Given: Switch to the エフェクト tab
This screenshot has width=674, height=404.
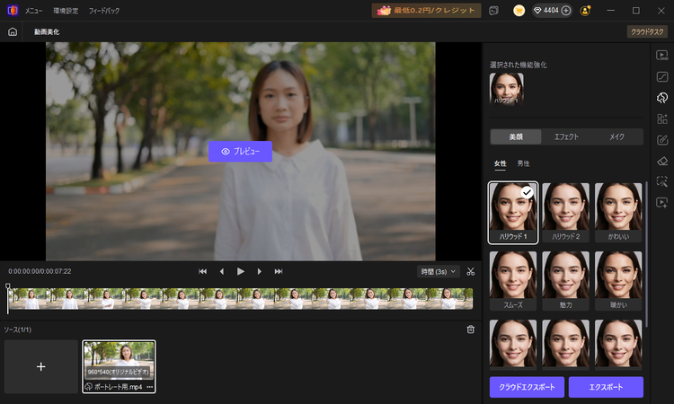Looking at the screenshot, I should pyautogui.click(x=566, y=136).
